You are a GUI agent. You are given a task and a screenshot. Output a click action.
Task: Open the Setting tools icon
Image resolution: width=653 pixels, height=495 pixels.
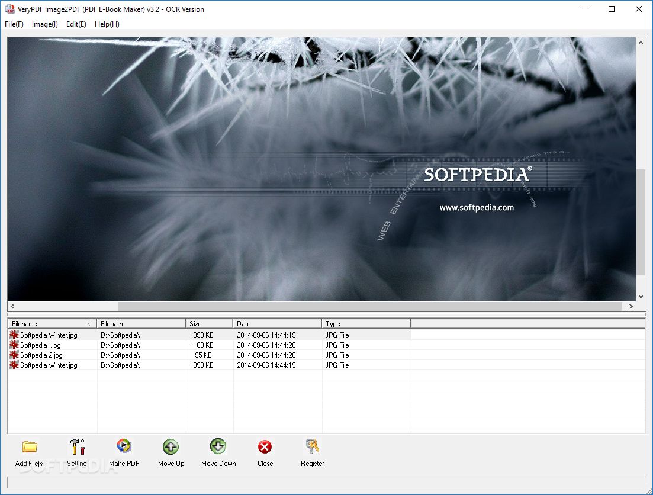[77, 446]
